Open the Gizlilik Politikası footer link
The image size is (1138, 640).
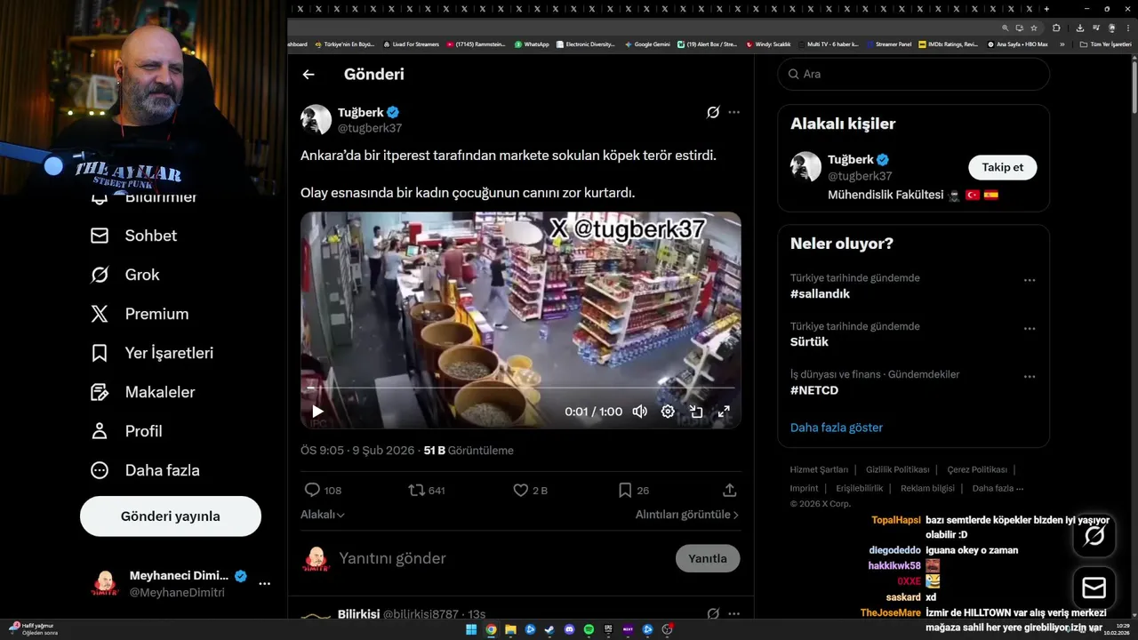pyautogui.click(x=897, y=469)
